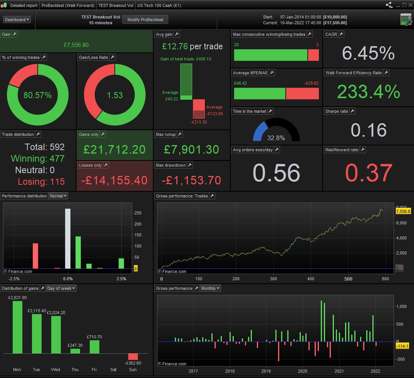Click the candlestick app icon
This screenshot has height=378, width=414.
tap(4, 5)
